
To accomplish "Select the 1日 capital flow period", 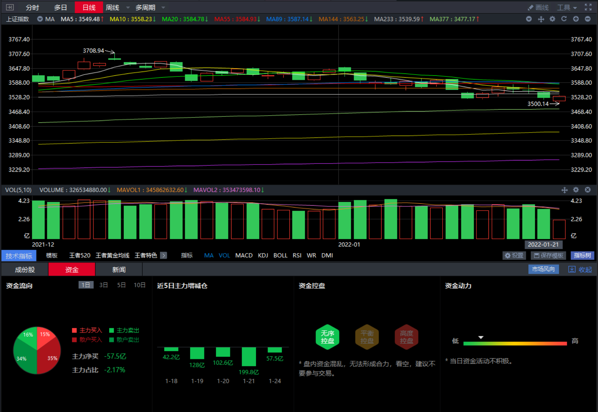I will 86,285.
